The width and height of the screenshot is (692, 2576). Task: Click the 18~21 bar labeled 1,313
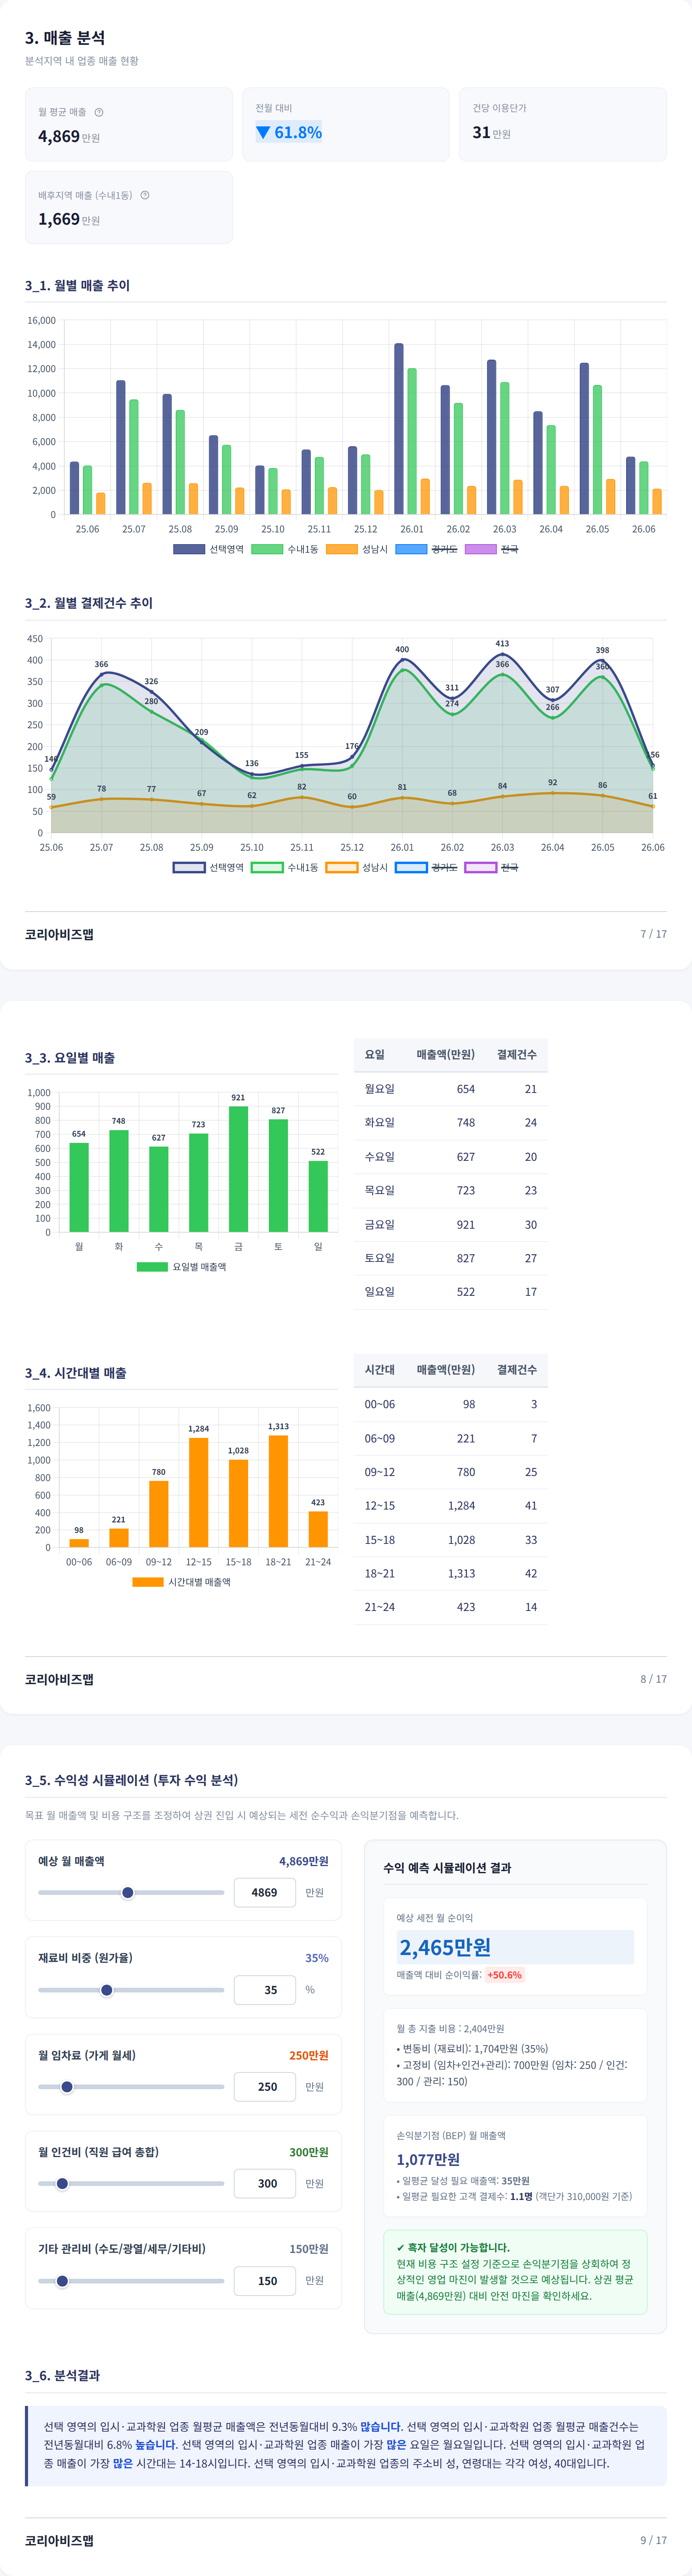pyautogui.click(x=279, y=1491)
